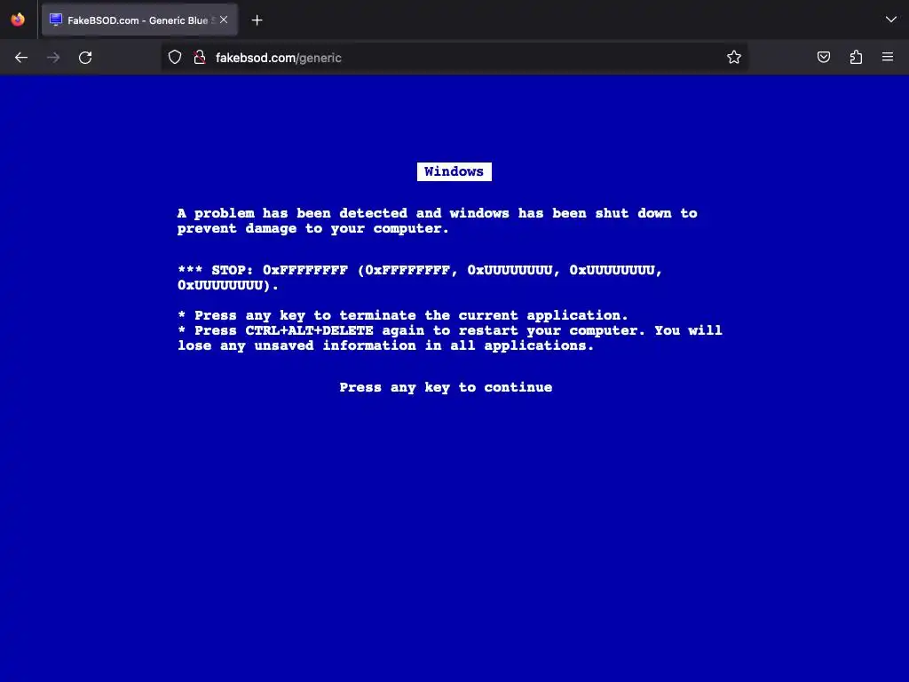
Task: Click the 'Press CTRL+ALT+DELETE again' line
Action: [450, 330]
